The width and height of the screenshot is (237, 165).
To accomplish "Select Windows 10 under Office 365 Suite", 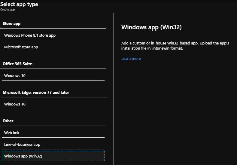I will (53, 75).
